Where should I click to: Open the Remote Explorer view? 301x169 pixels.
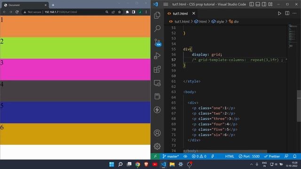[x=157, y=83]
